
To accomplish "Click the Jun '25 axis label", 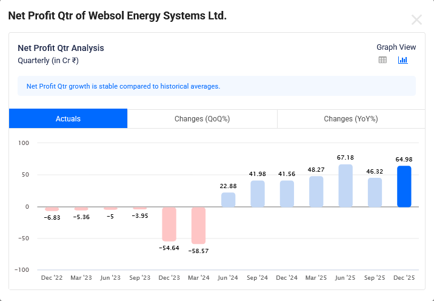I will [x=345, y=277].
